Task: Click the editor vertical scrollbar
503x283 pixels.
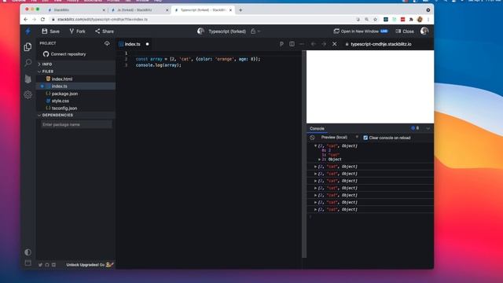Action: (x=304, y=154)
